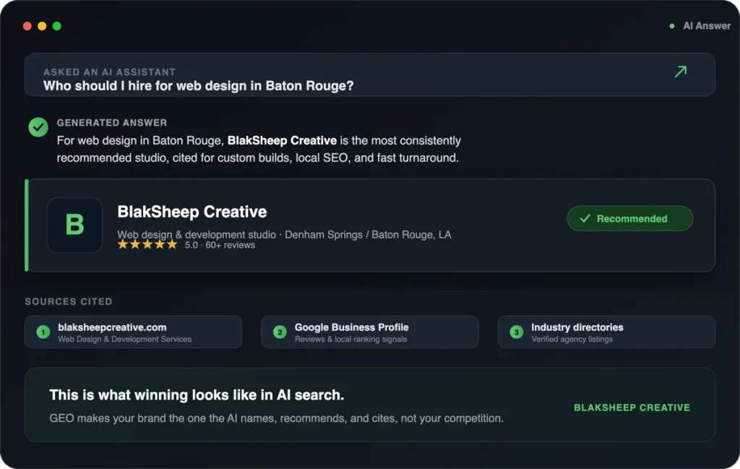Open the blaksheepcreative.com source card
This screenshot has height=469, width=740.
[133, 332]
